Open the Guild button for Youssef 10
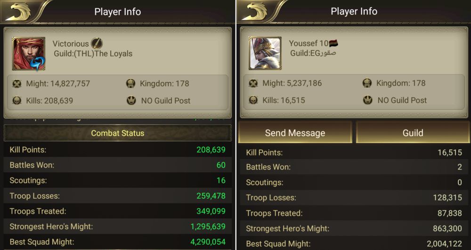The width and height of the screenshot is (471, 250). tap(413, 133)
